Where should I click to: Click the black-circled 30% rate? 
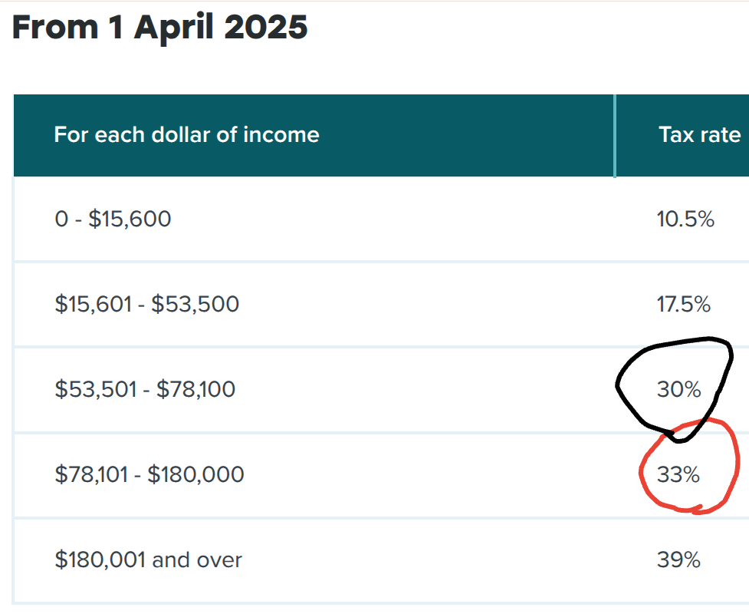[678, 389]
